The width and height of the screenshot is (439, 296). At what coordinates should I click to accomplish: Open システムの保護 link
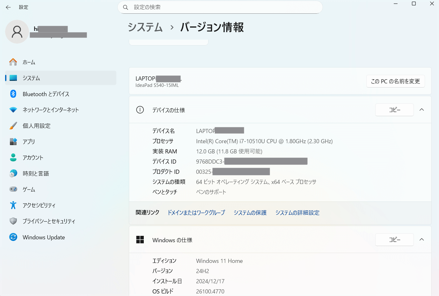click(250, 213)
